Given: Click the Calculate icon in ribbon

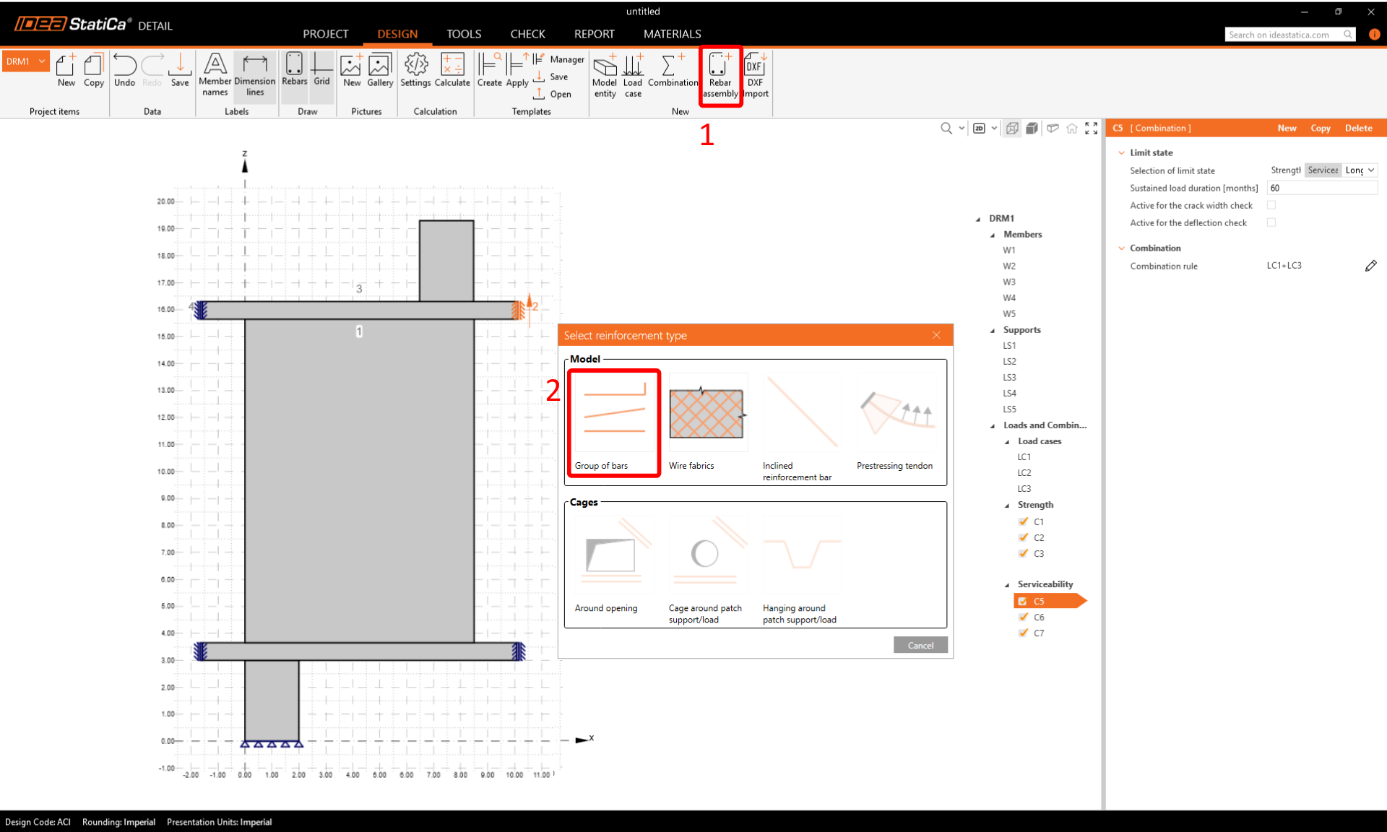Looking at the screenshot, I should tap(452, 71).
